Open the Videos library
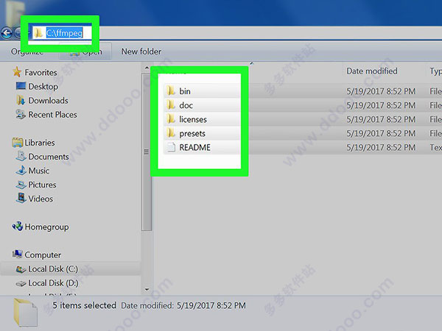Screen dimensions: 442x331 click(x=41, y=199)
